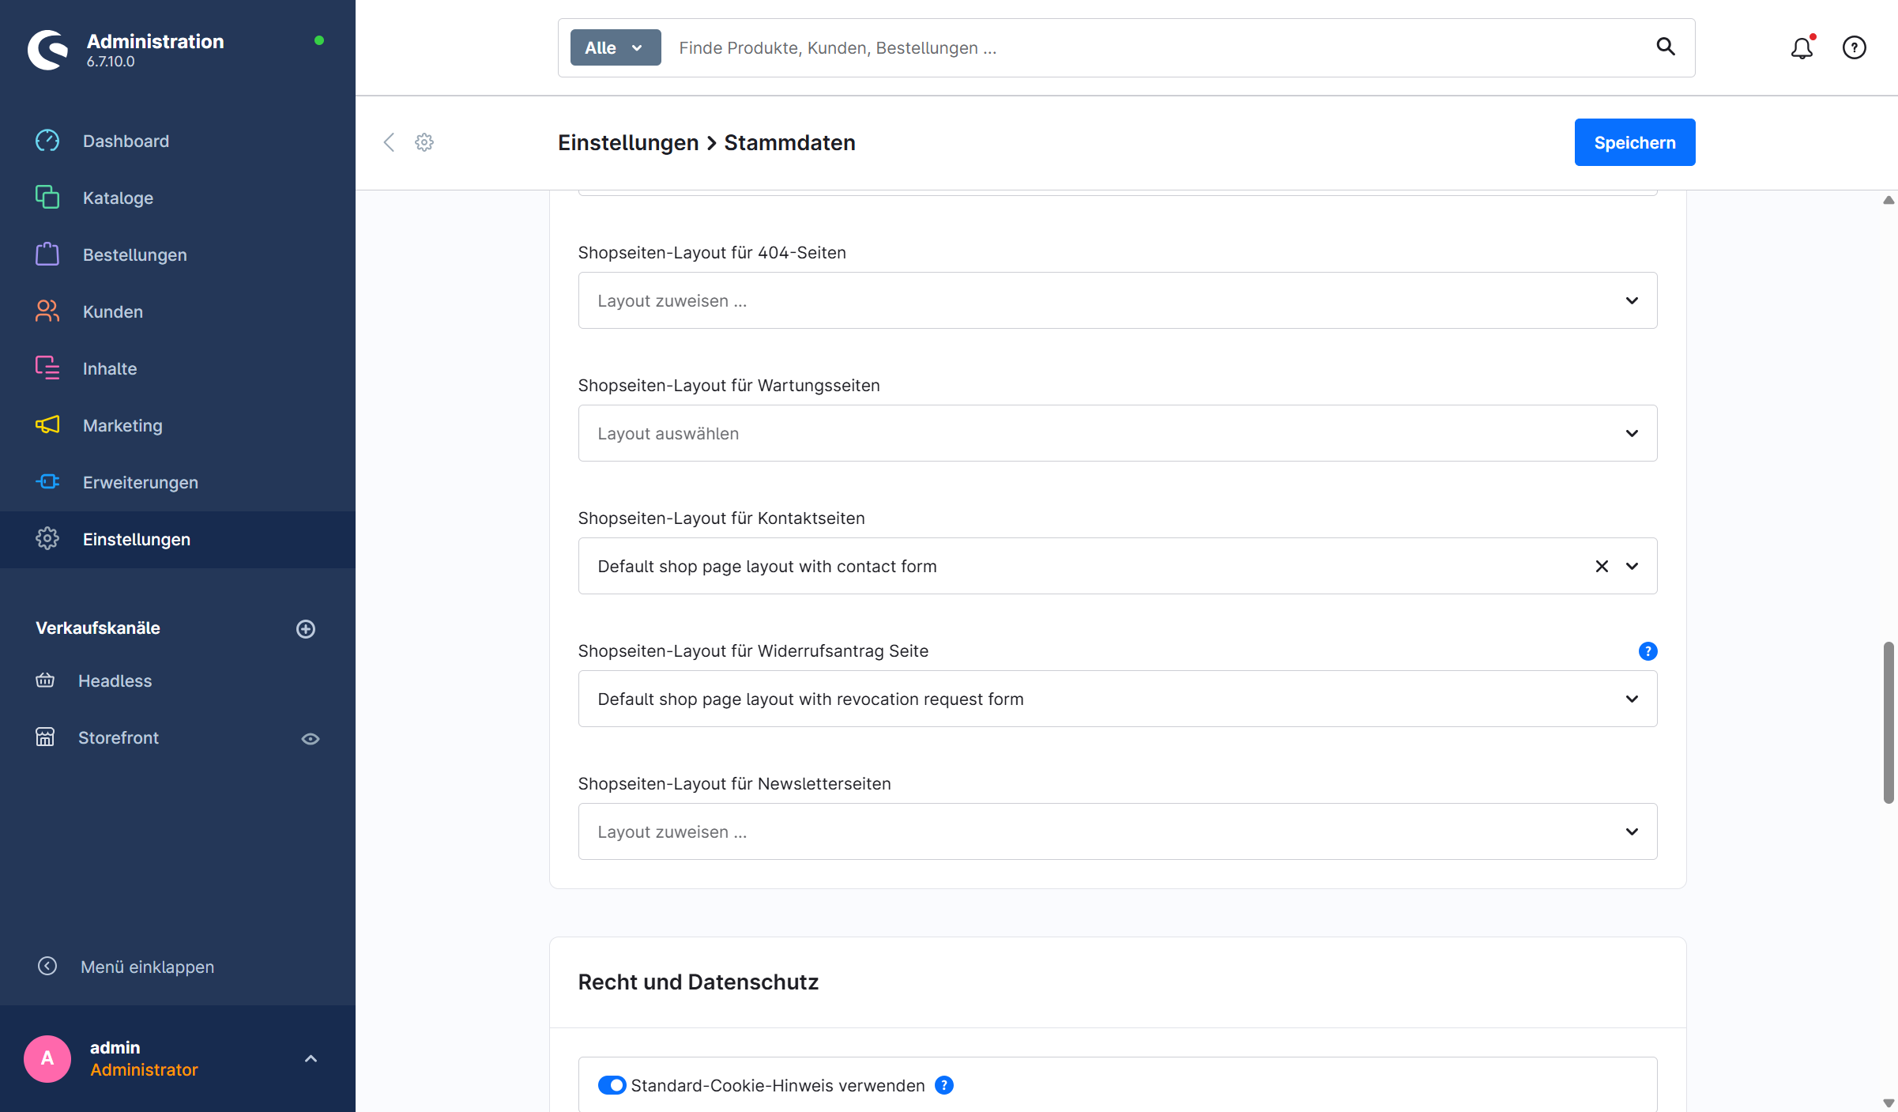
Task: Click the Speichern button
Action: click(x=1635, y=142)
